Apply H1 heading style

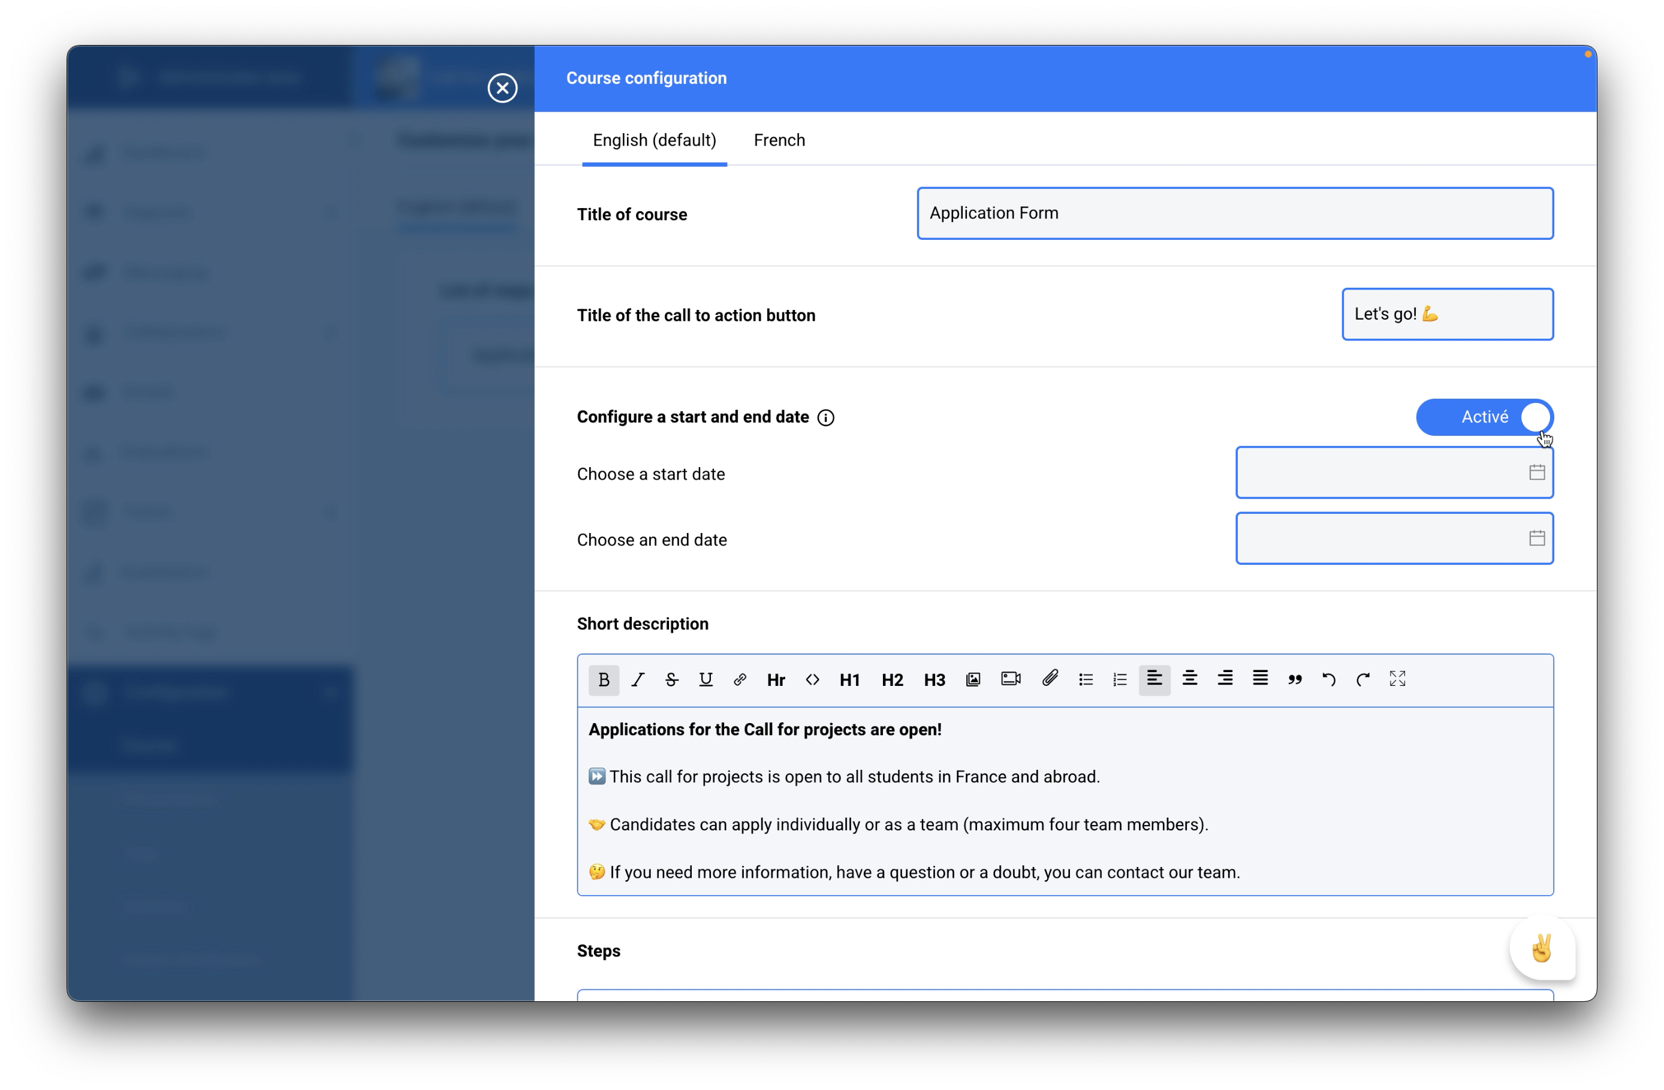pyautogui.click(x=849, y=679)
